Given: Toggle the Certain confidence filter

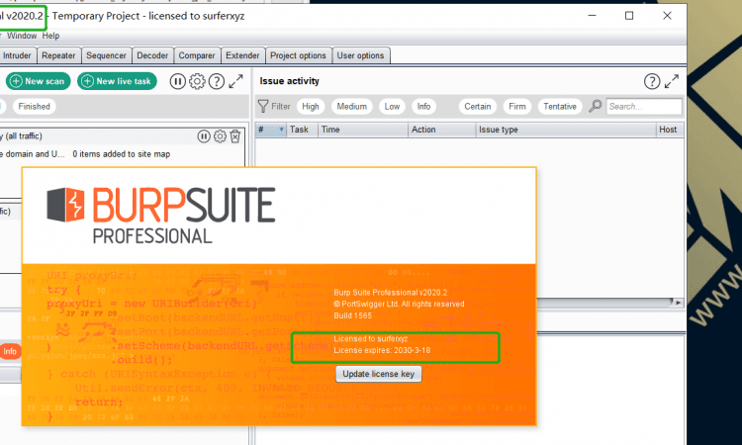Looking at the screenshot, I should tap(478, 107).
